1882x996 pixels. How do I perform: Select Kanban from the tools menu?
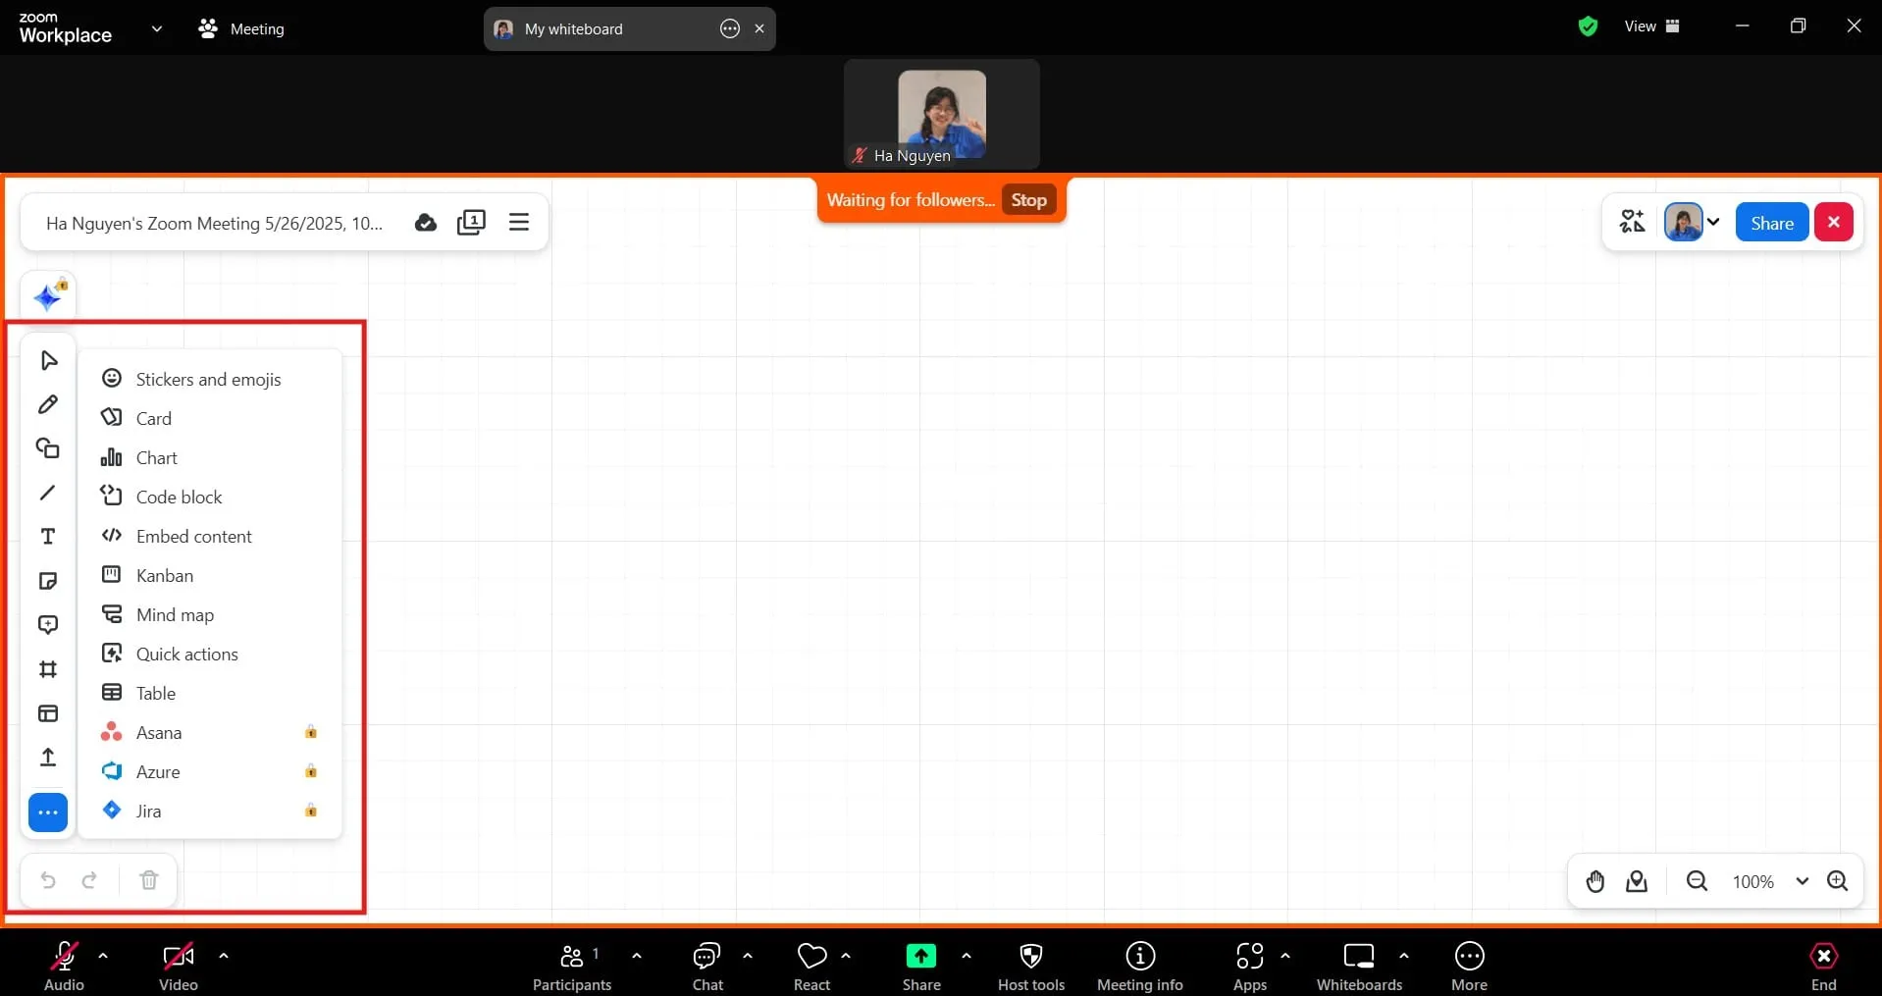point(164,576)
